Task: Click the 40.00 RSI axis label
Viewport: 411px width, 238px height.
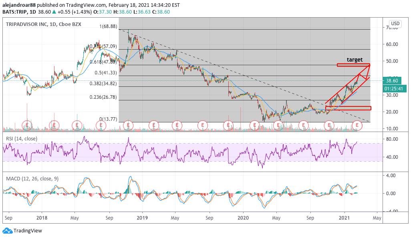Action: [x=392, y=157]
